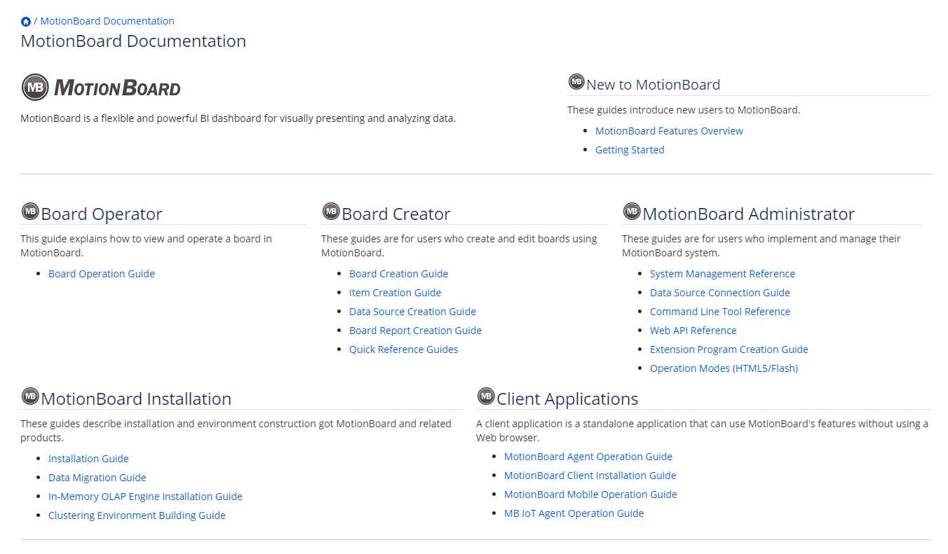Open MotionBoard Documentation breadcrumb link

[x=107, y=21]
